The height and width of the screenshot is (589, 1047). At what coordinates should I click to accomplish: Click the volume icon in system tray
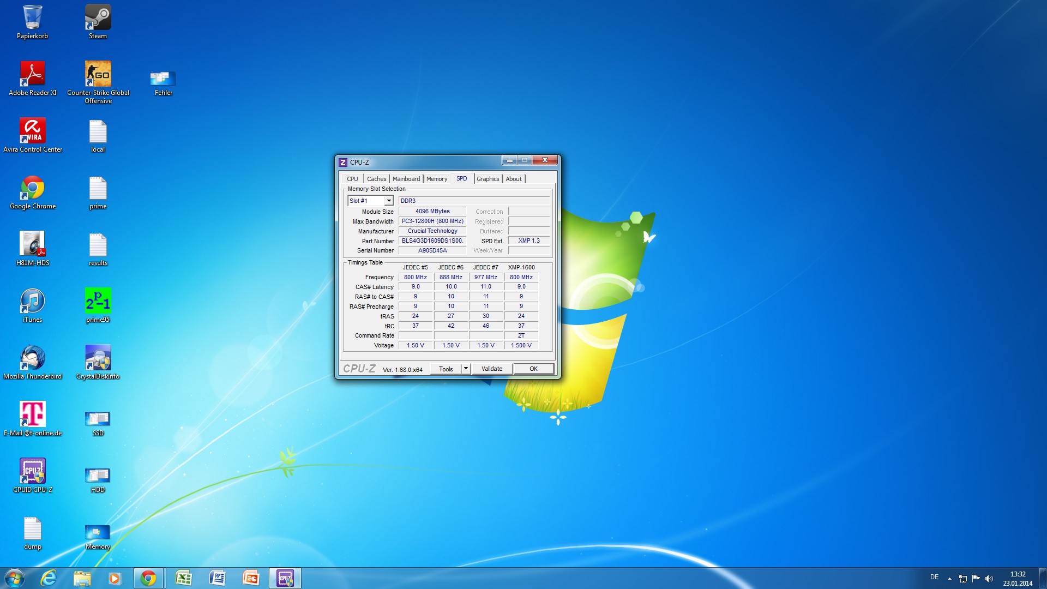[x=989, y=578]
